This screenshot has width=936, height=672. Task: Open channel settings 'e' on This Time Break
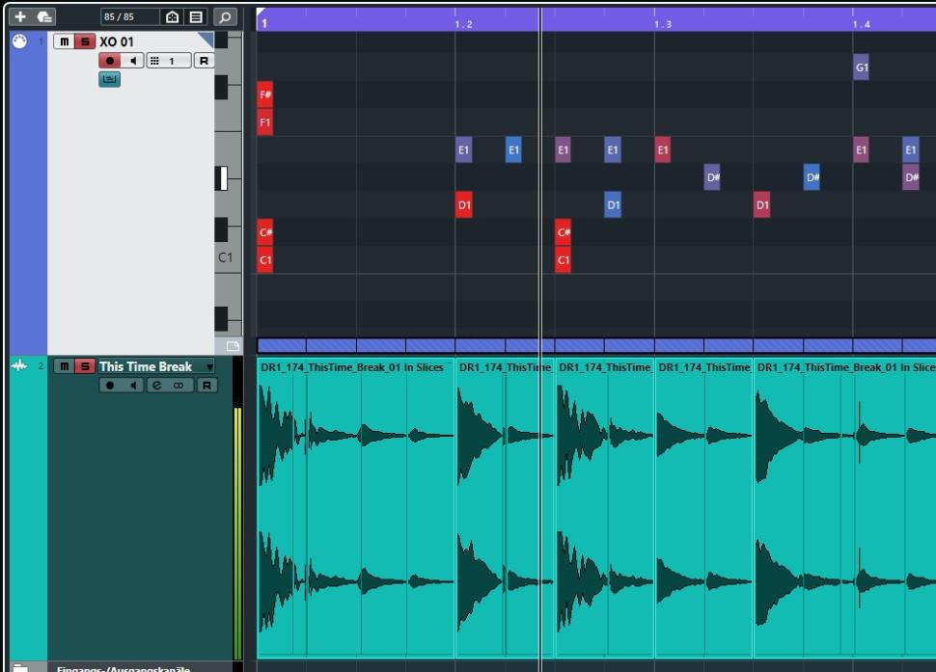(x=156, y=385)
